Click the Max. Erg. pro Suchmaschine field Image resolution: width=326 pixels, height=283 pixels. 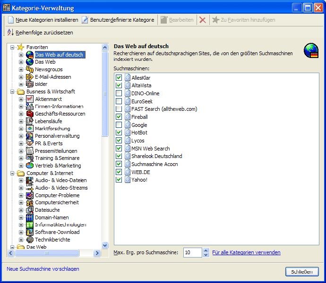192,252
